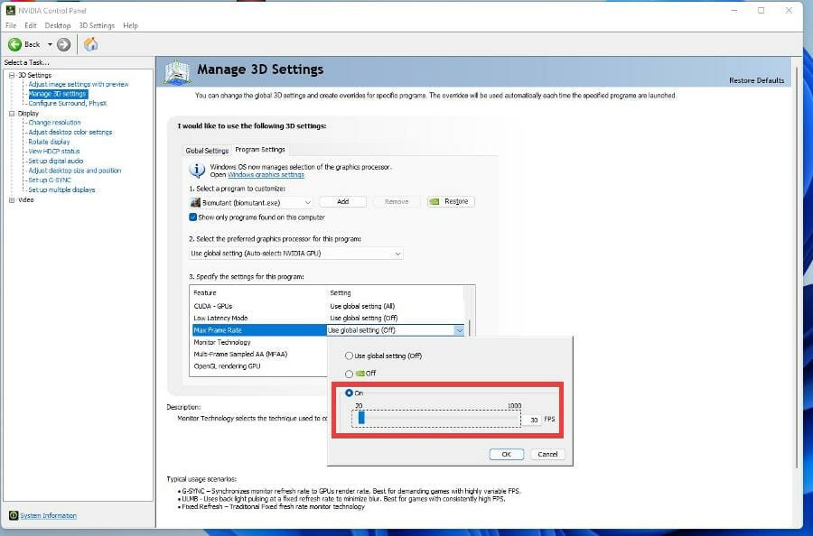The height and width of the screenshot is (536, 813).
Task: Open the File menu
Action: click(11, 25)
